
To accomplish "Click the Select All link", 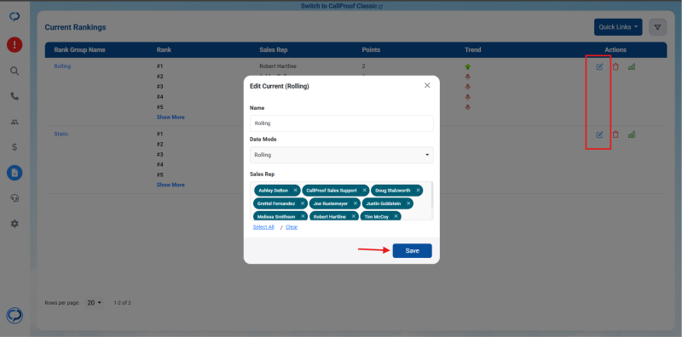I will (x=263, y=227).
